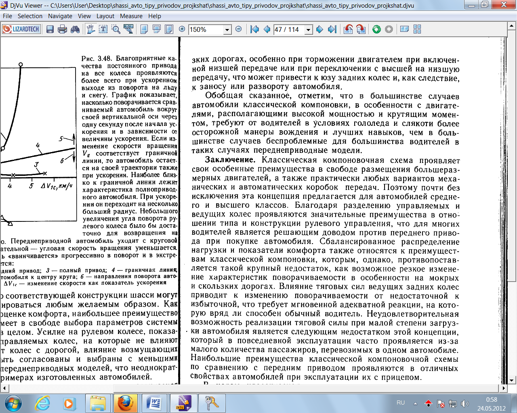Screen dimensions: 517x413
Task: Rotate the page counter-clockwise
Action: tap(348, 29)
